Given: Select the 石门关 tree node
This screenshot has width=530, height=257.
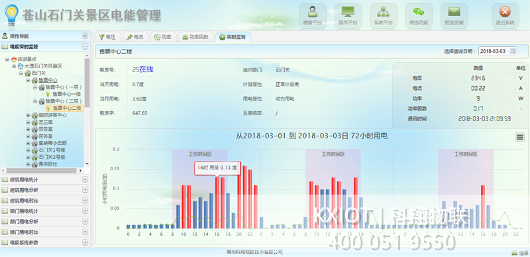Looking at the screenshot, I should point(38,73).
